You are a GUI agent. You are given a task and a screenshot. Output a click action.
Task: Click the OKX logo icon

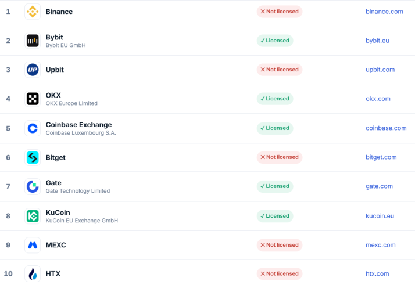tap(33, 99)
